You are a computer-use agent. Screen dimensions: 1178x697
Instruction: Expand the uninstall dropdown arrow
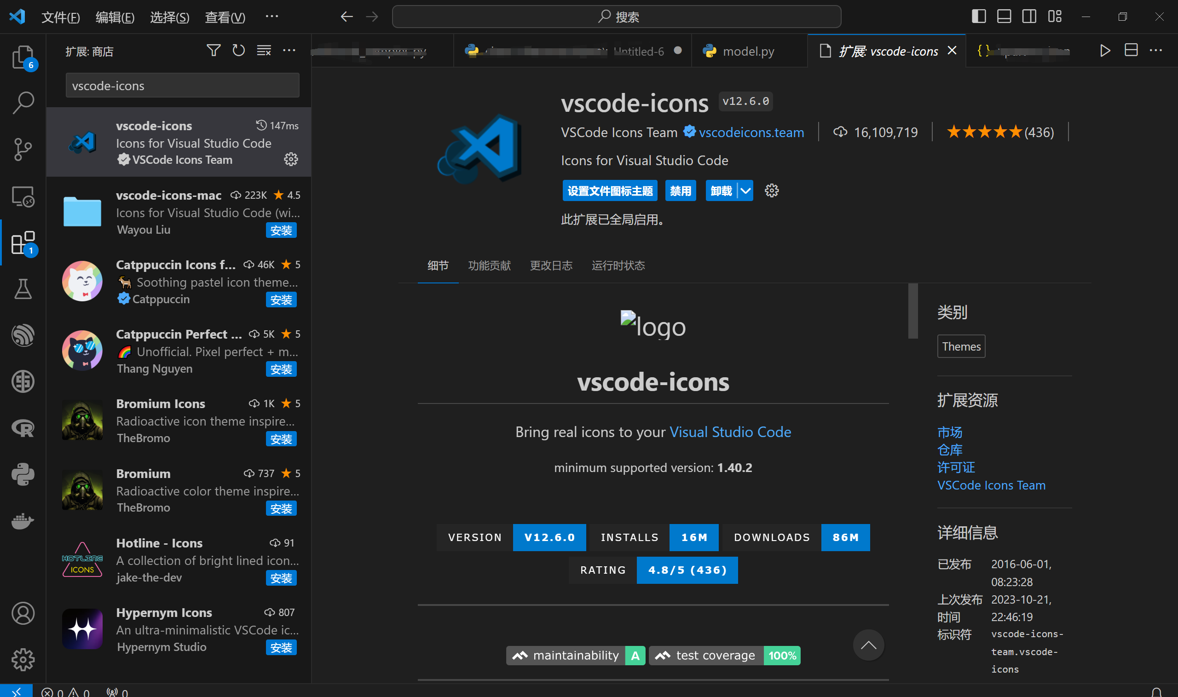click(745, 190)
